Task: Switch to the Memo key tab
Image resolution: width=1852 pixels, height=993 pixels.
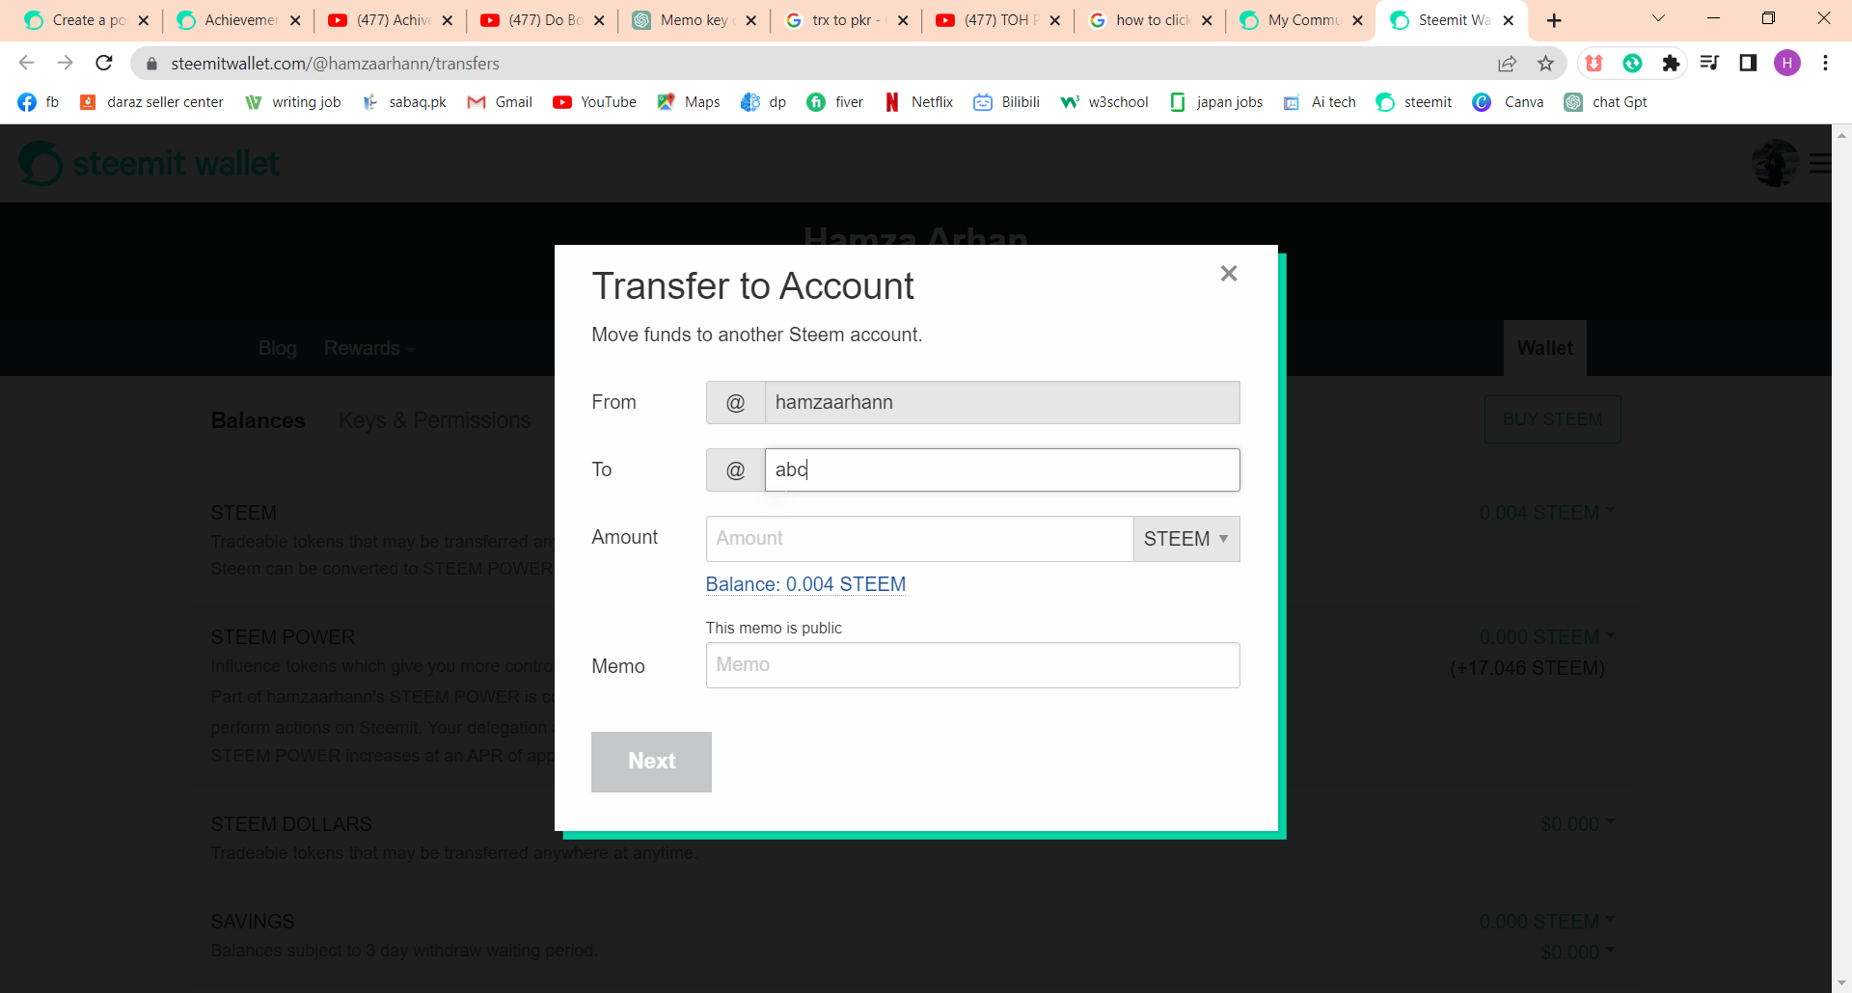Action: [x=685, y=20]
